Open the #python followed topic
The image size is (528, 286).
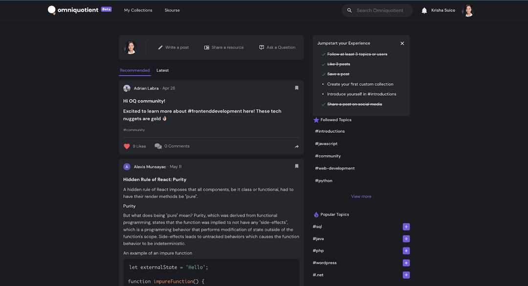[324, 181]
